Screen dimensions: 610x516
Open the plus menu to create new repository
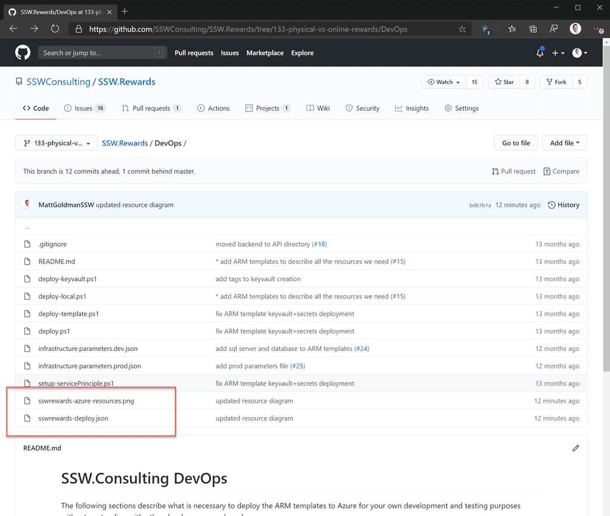click(558, 52)
